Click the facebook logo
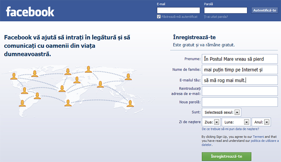281x162 pixels. tap(30, 12)
